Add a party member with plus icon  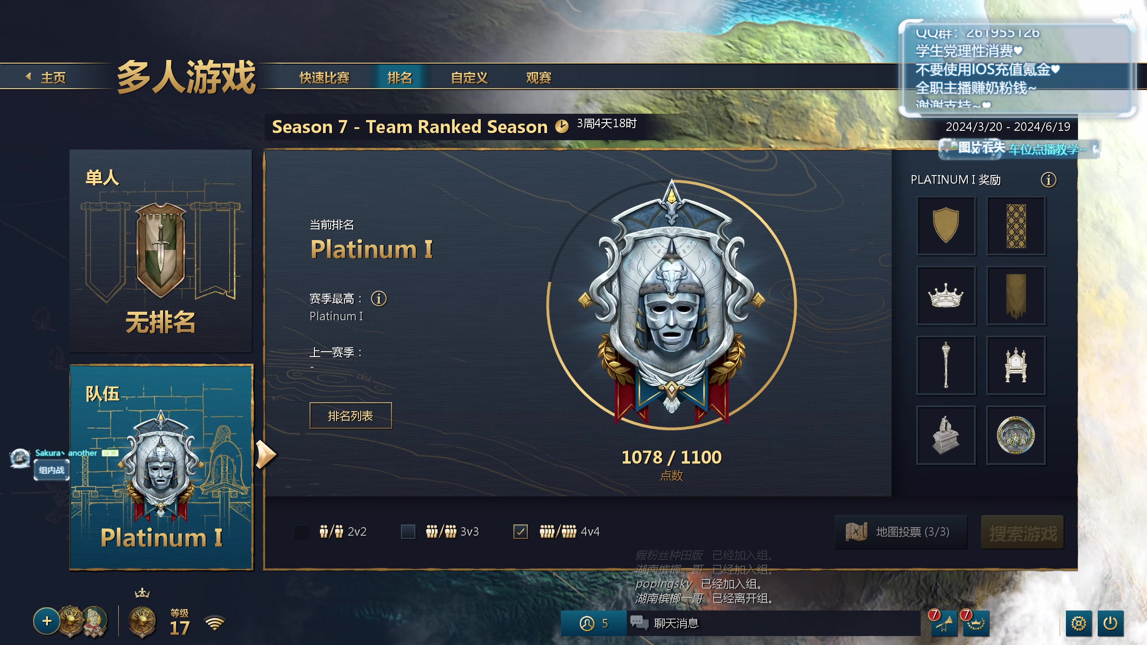tap(47, 621)
